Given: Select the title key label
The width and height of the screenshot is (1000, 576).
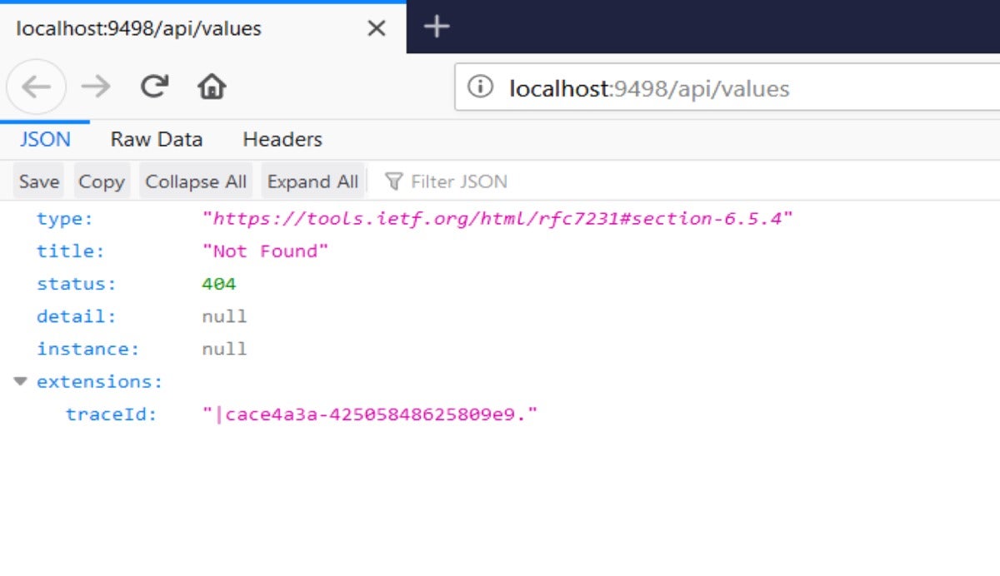Looking at the screenshot, I should point(71,251).
